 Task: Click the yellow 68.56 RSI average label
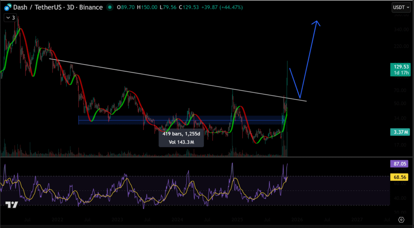point(400,177)
